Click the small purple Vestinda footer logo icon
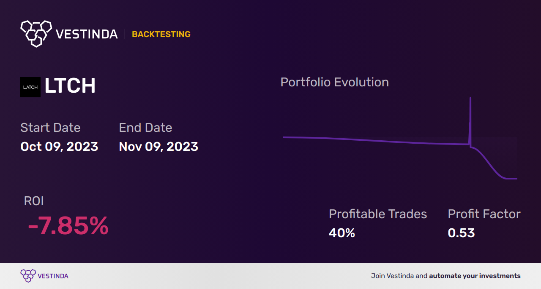Image resolution: width=541 pixels, height=289 pixels. tap(28, 276)
